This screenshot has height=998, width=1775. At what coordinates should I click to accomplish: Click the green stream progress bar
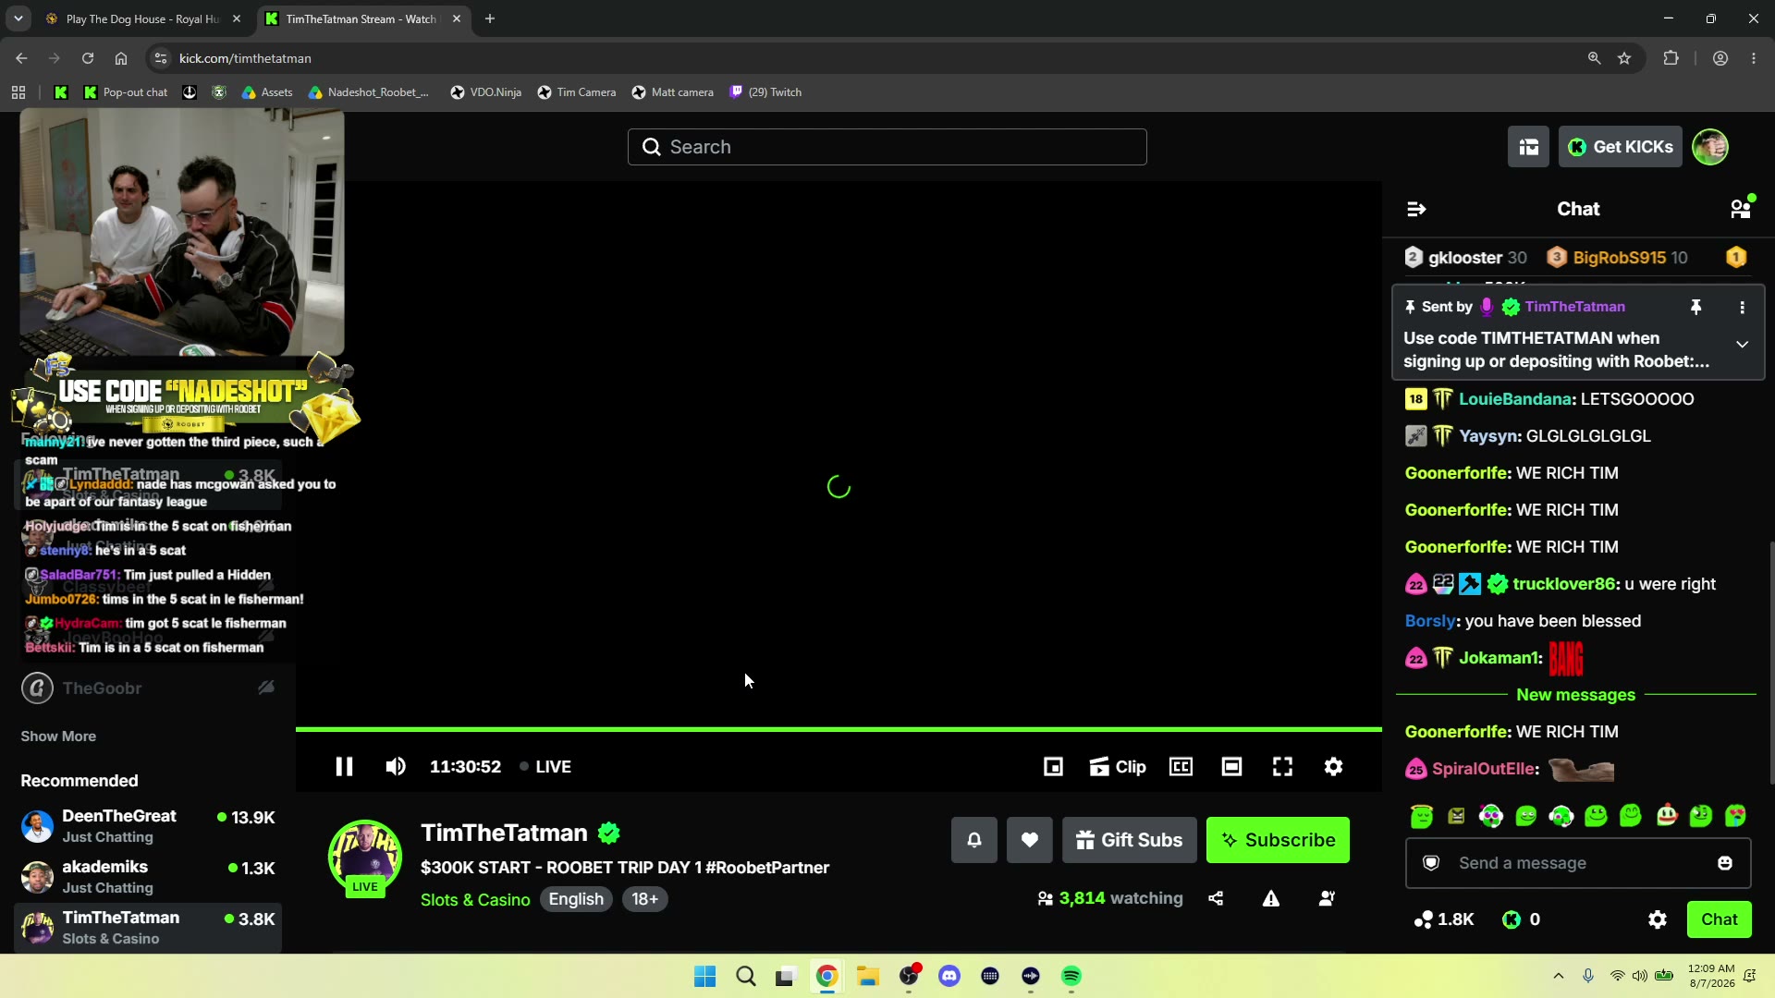click(839, 730)
